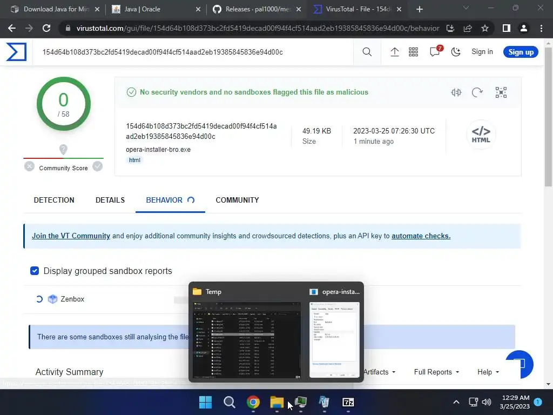Open the volume speaker tray icon
The height and width of the screenshot is (415, 553).
pyautogui.click(x=487, y=402)
